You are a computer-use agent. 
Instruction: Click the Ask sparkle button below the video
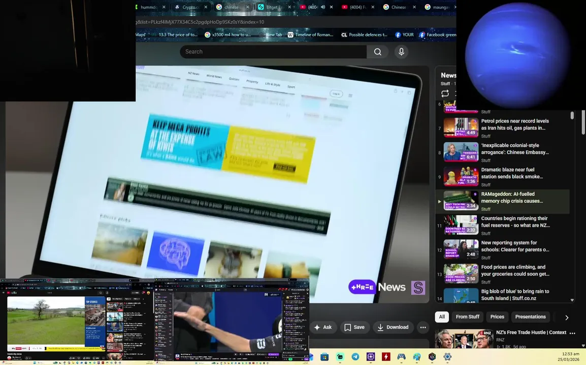click(x=323, y=327)
